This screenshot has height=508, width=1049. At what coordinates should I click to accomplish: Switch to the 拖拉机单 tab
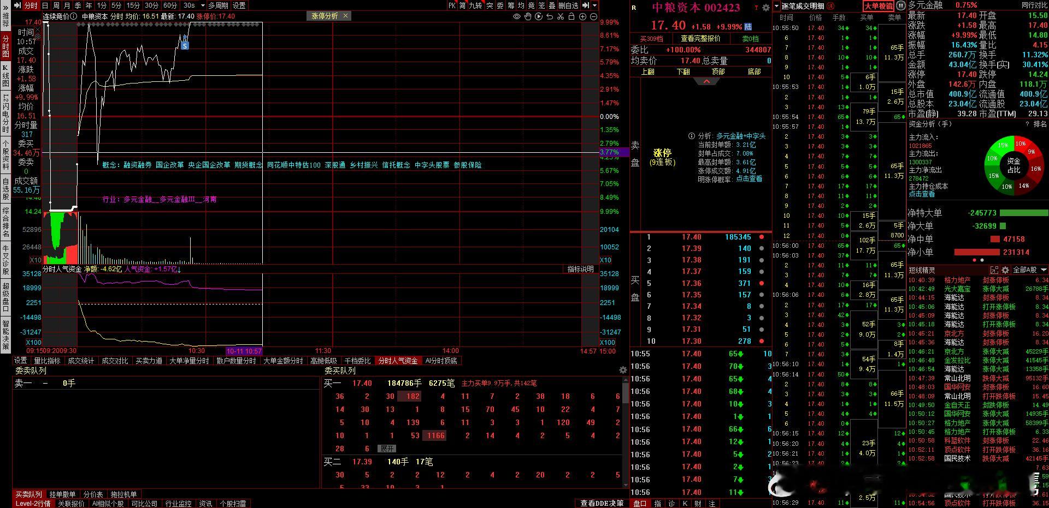(x=123, y=494)
